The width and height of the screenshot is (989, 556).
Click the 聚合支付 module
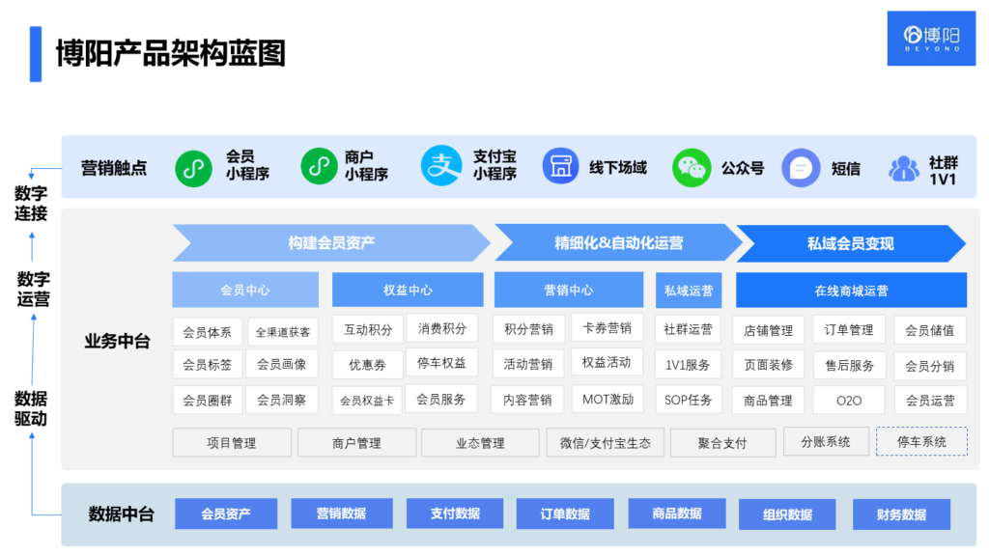[722, 442]
